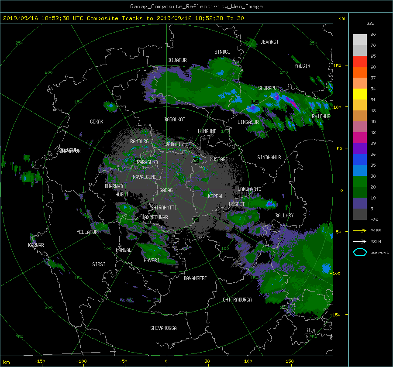Click the GANGAVATI city label

(x=249, y=189)
